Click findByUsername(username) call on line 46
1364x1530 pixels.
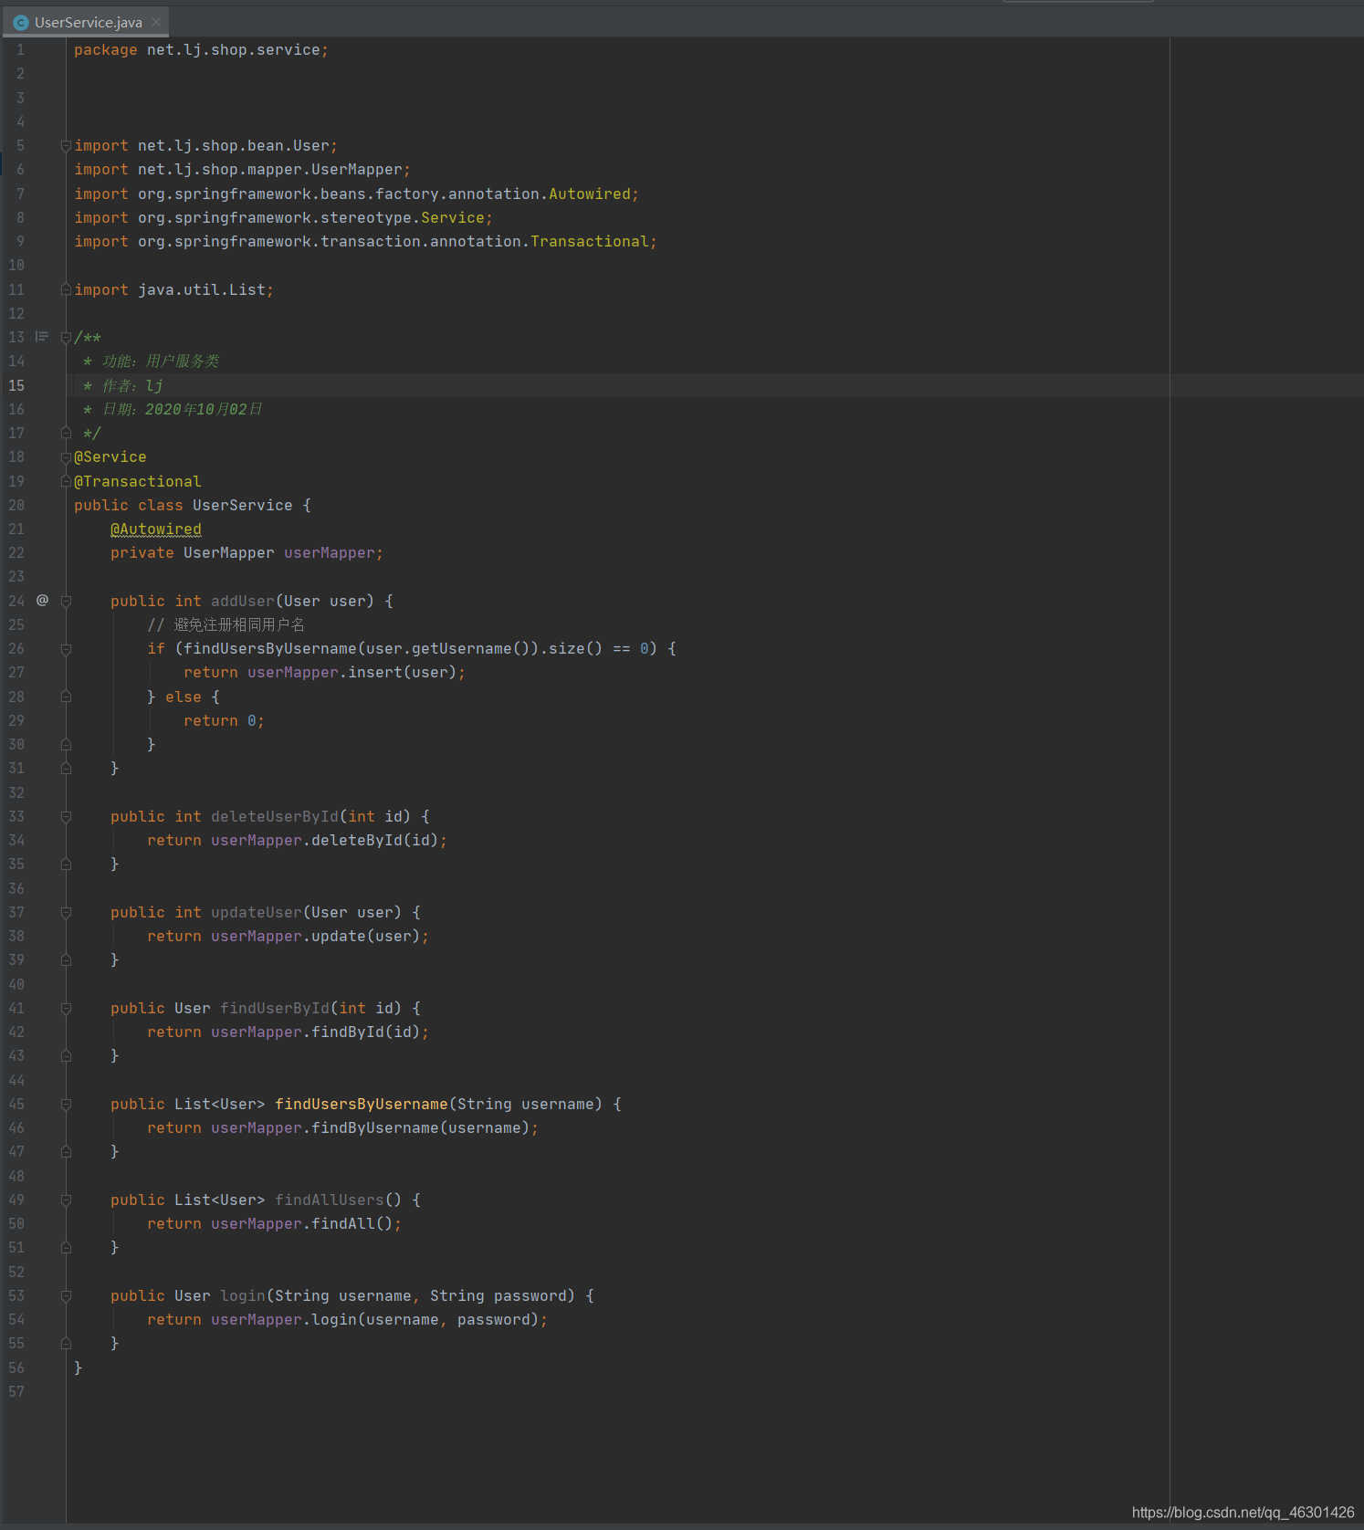pyautogui.click(x=420, y=1128)
